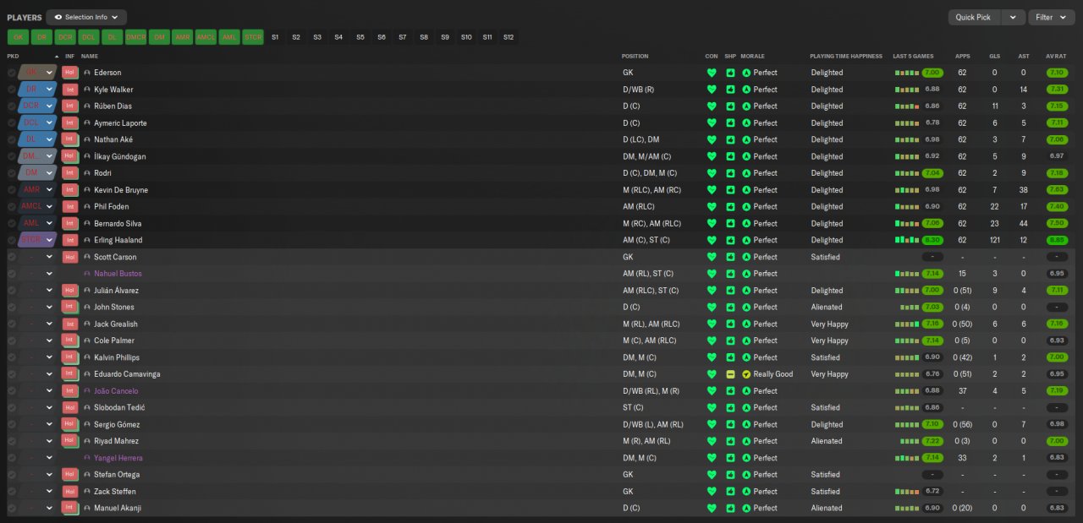
Task: Open Julián Álvarez's player profile
Action: (x=114, y=291)
